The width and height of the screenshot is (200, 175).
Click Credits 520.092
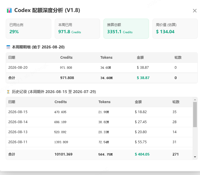[x=60, y=132]
